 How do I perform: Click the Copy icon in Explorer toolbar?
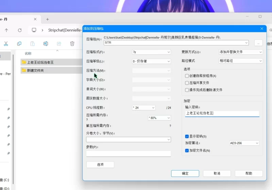(19, 44)
